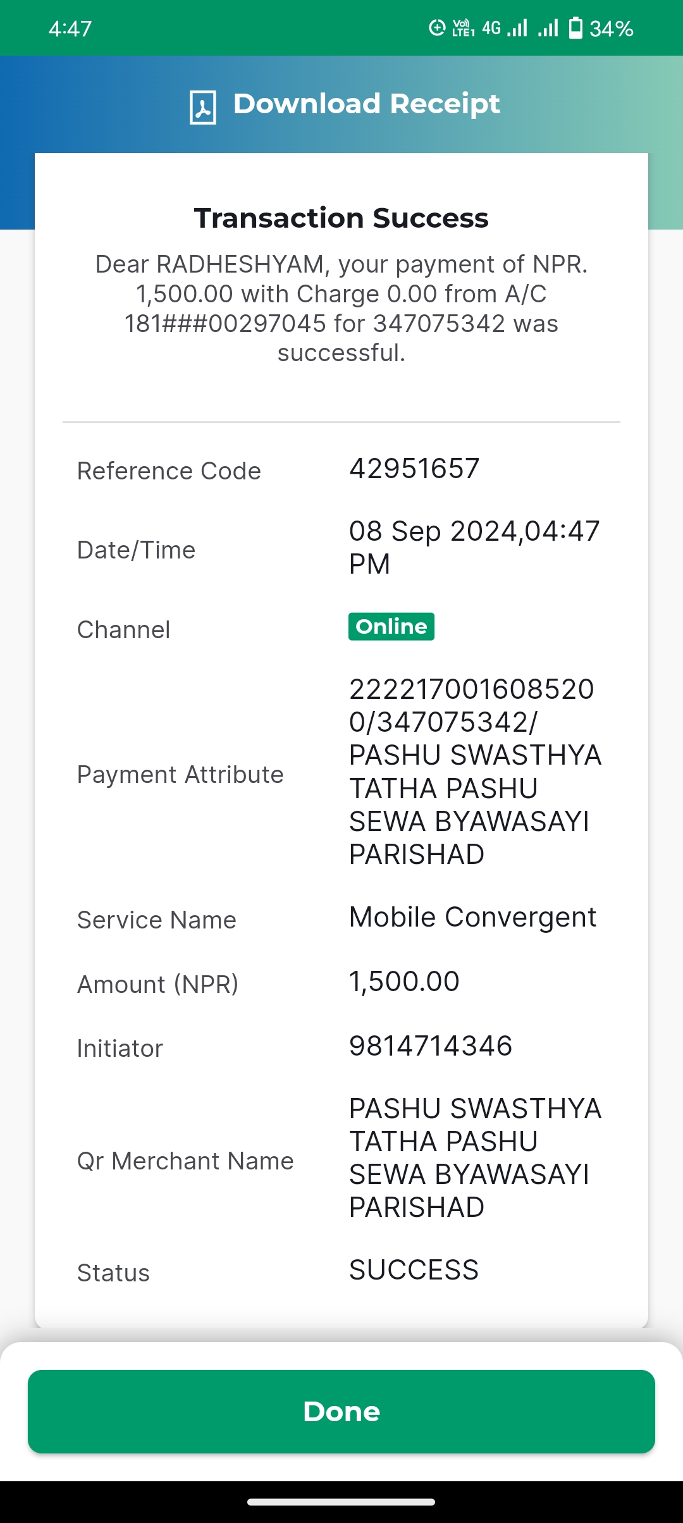Tap the second signal bars icon
Image resolution: width=683 pixels, height=1523 pixels.
click(x=548, y=28)
